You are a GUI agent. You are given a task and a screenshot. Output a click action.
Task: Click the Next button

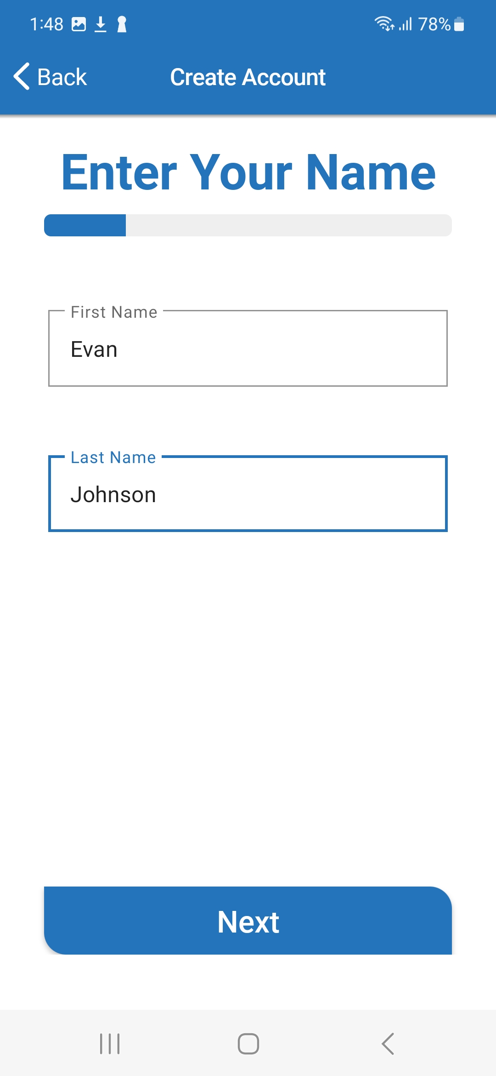click(x=248, y=921)
